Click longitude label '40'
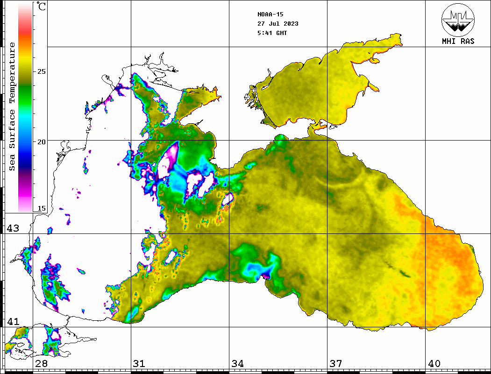Screen dimensions: 491x374 (434, 363)
